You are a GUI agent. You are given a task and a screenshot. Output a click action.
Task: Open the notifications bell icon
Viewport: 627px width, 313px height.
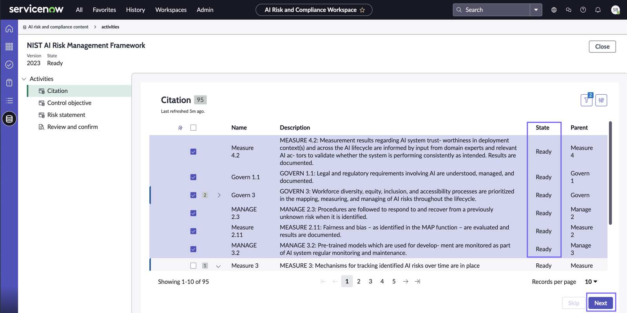coord(598,10)
